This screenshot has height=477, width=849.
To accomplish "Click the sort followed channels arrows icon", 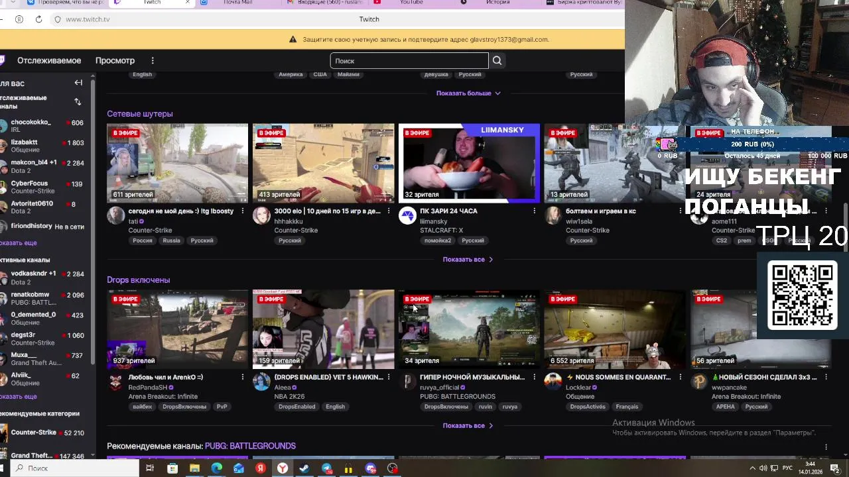I will (x=78, y=101).
